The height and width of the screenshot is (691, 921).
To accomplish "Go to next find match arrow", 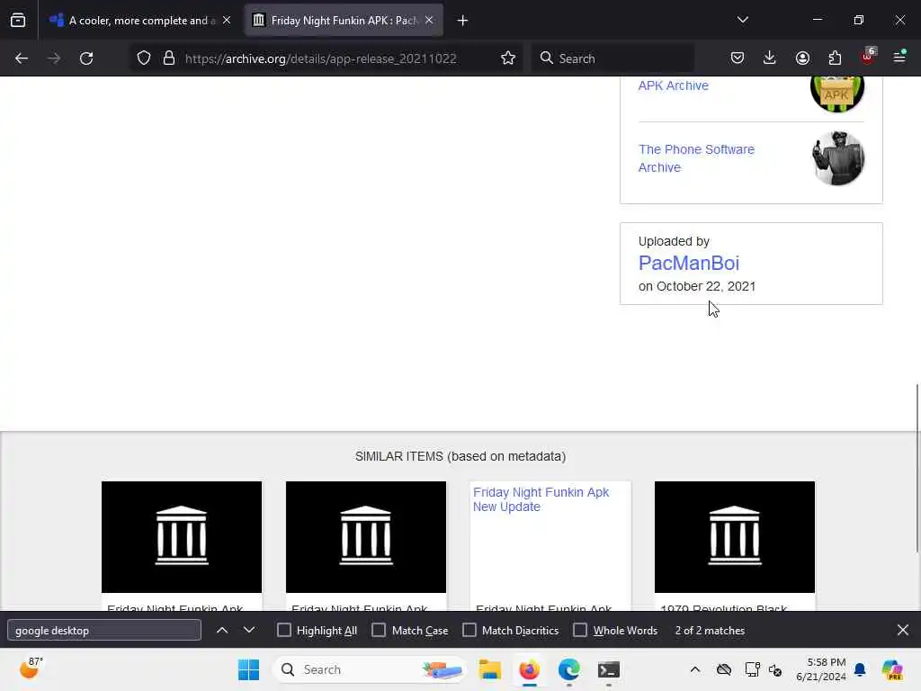I will pos(249,631).
